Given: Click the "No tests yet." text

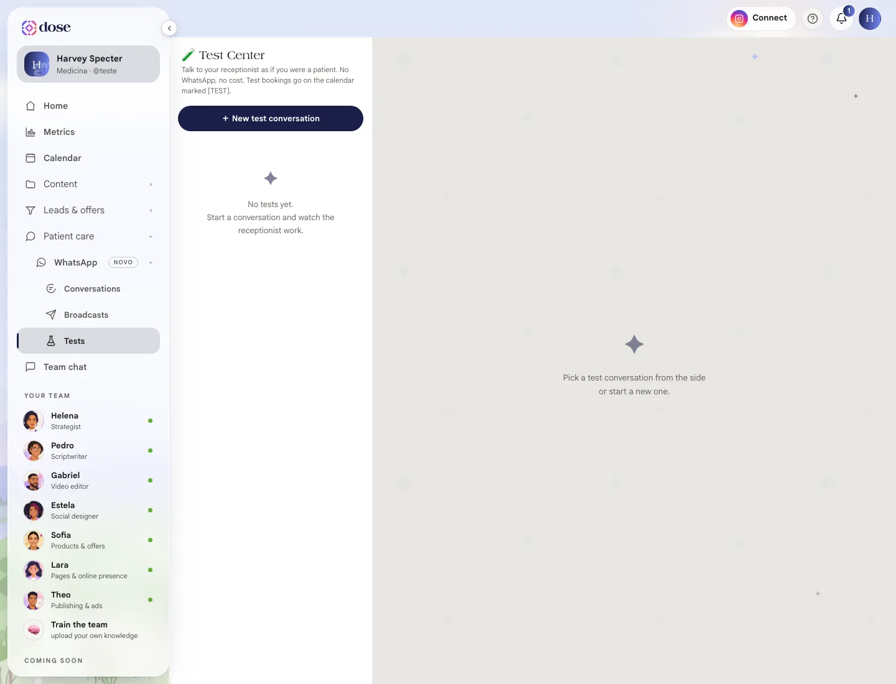Looking at the screenshot, I should coord(271,204).
